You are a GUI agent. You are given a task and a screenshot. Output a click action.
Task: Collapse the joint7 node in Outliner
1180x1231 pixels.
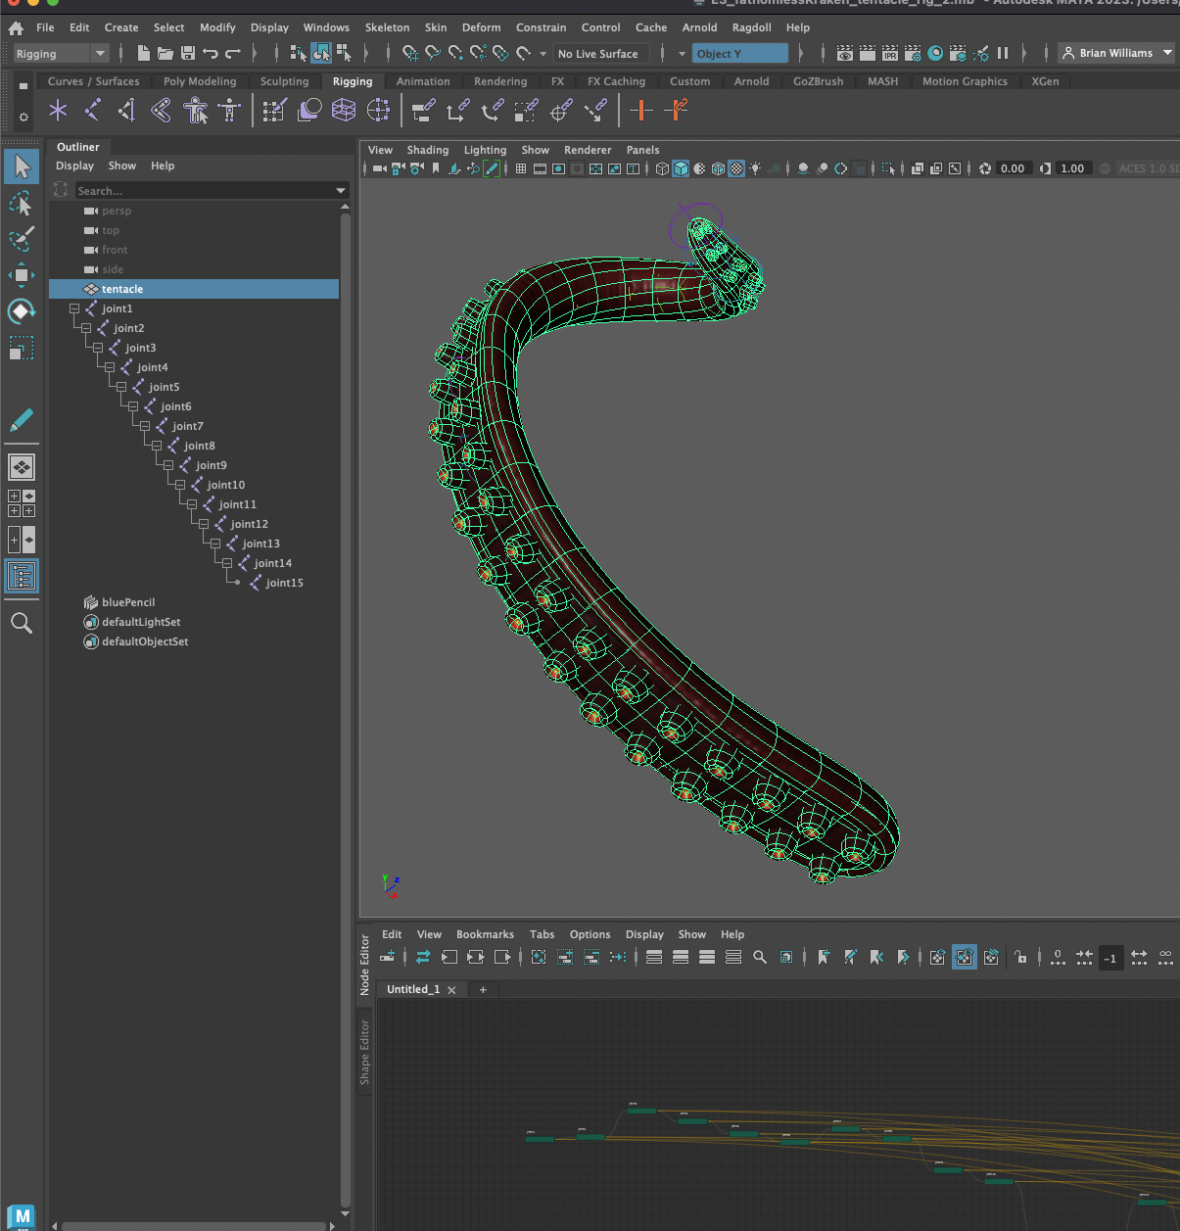[145, 426]
